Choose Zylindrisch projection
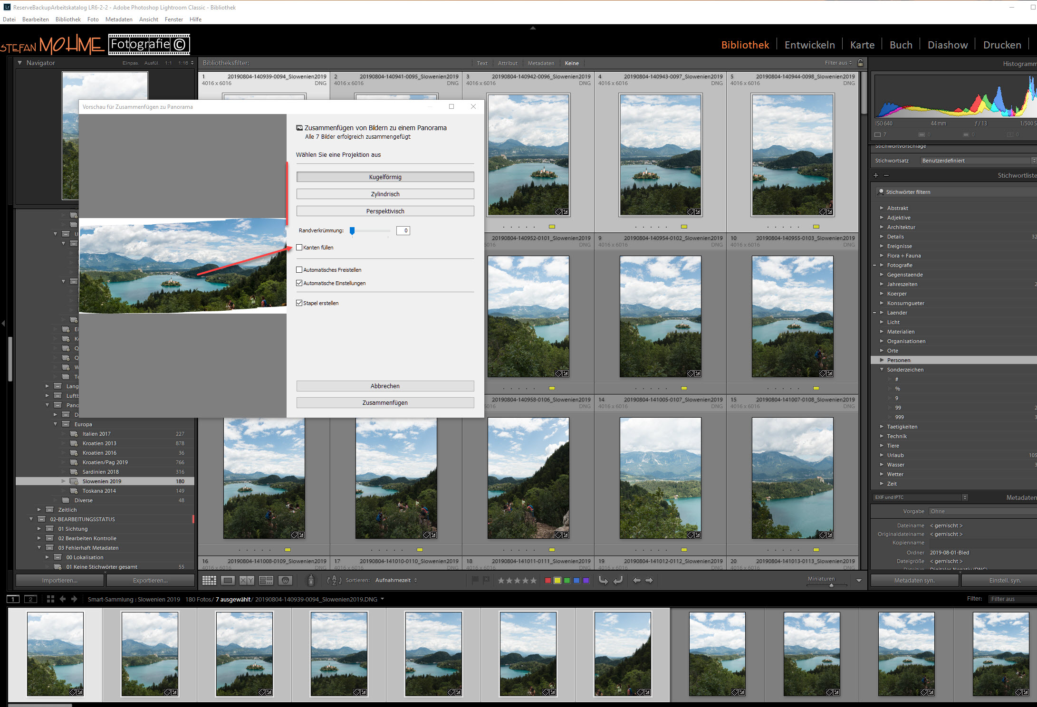The width and height of the screenshot is (1037, 707). tap(385, 194)
